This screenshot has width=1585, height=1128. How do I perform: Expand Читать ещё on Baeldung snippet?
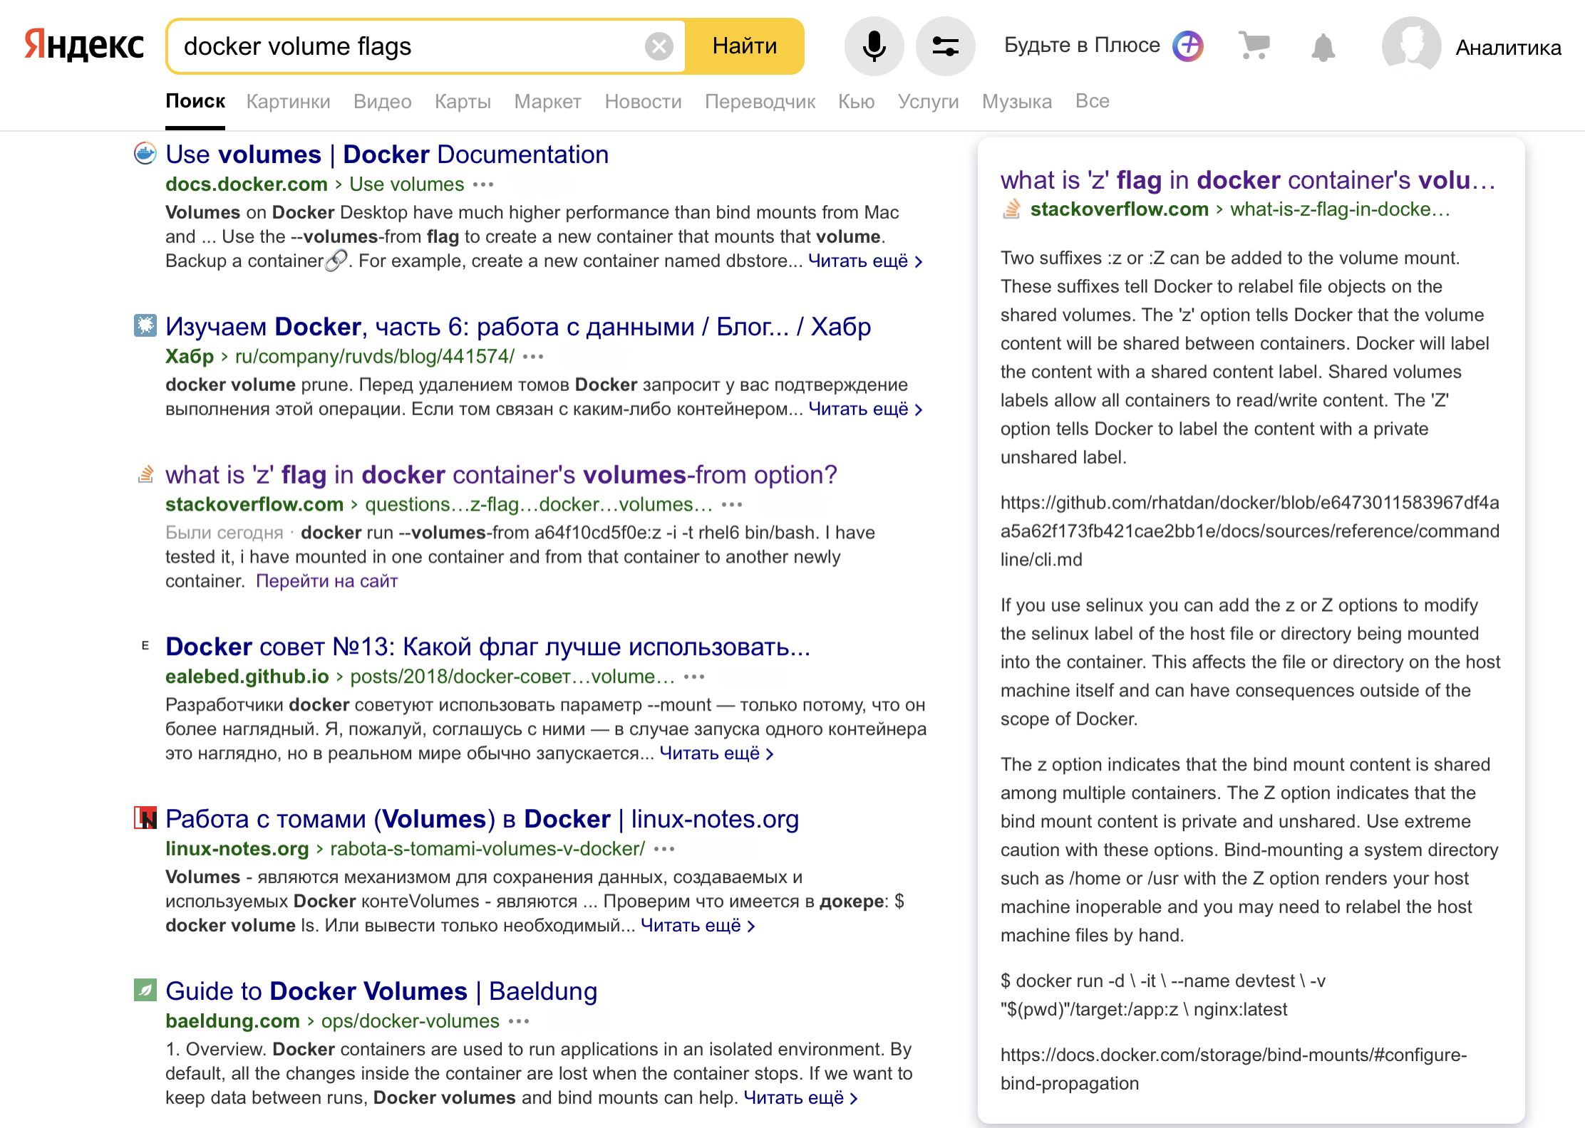click(x=800, y=1098)
